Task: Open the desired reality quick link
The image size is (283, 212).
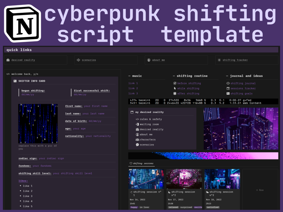Action: point(35,60)
